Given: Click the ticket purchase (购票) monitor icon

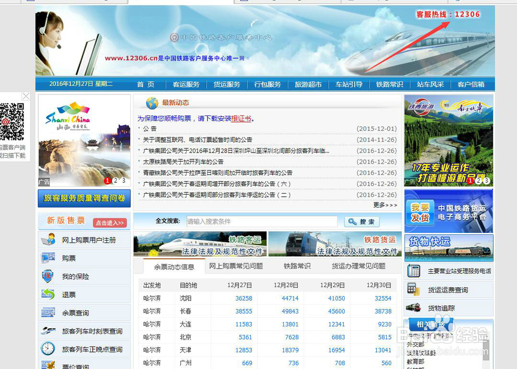Looking at the screenshot, I should click(x=49, y=257).
